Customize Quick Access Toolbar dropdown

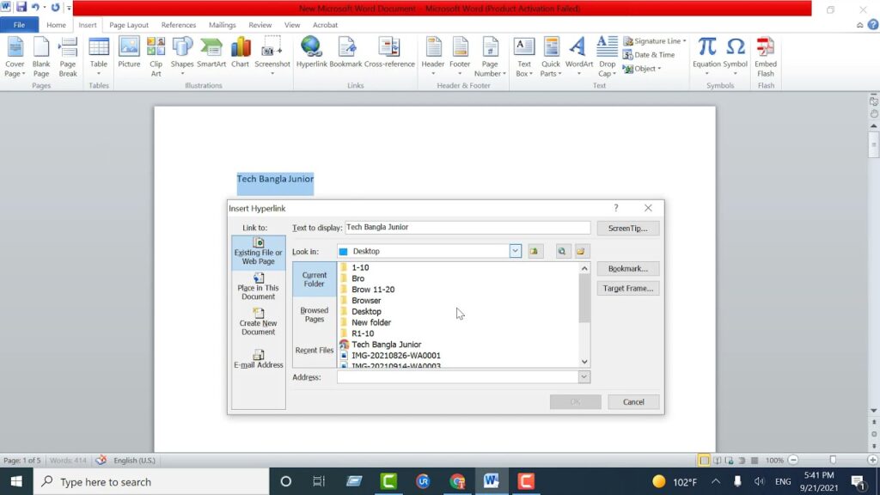69,8
